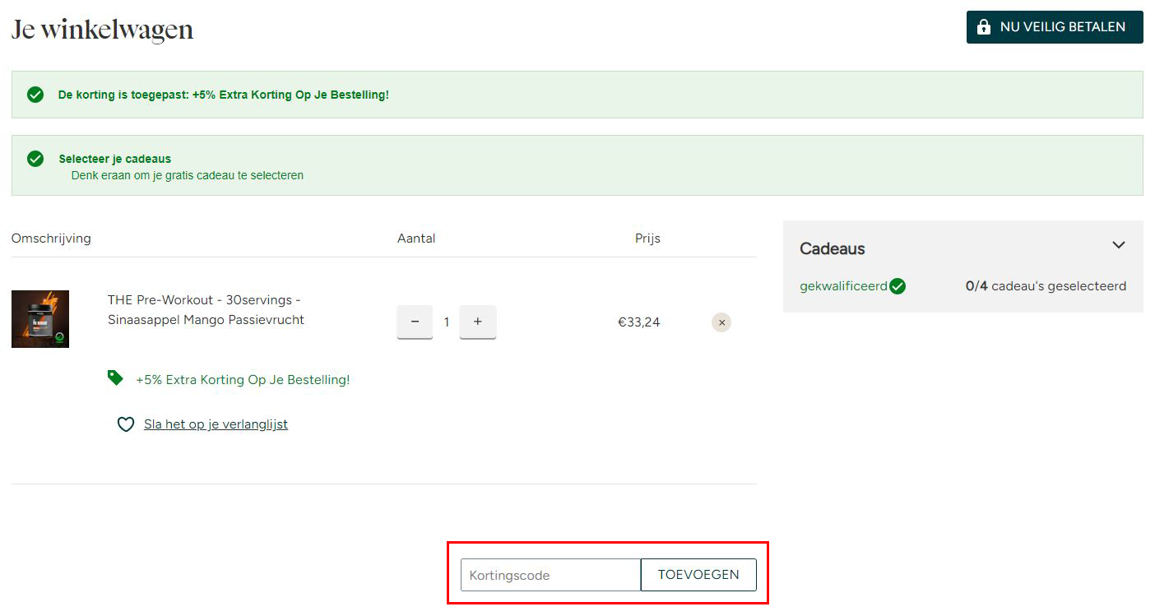Click the 0/4 cadeau's geselecteerd text
This screenshot has width=1155, height=616.
point(1046,286)
